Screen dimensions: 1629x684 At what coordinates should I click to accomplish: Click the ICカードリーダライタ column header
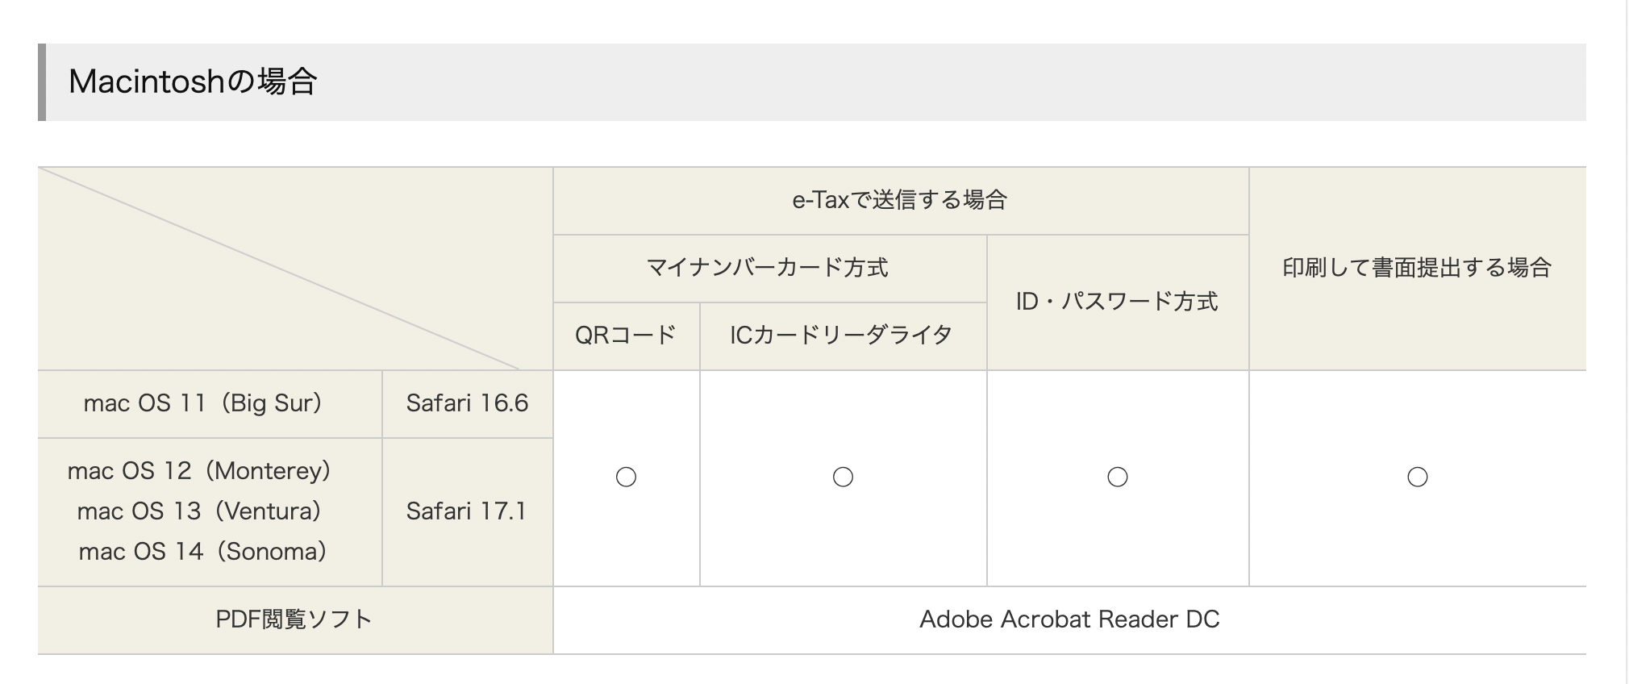tap(842, 336)
